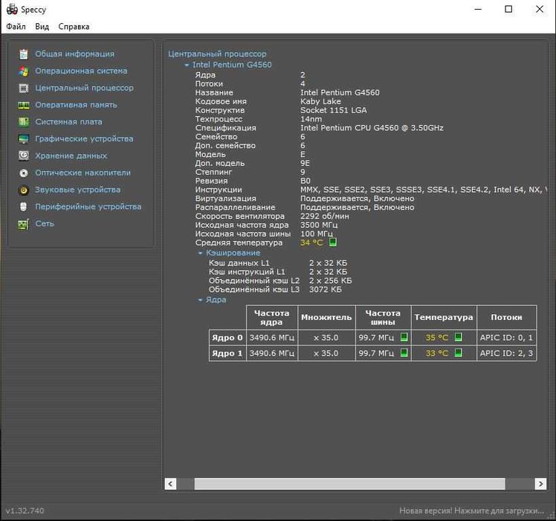
Task: Open Оптические накопители section
Action: (x=83, y=173)
